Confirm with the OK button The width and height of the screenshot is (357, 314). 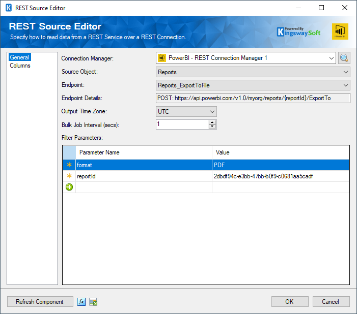(290, 301)
